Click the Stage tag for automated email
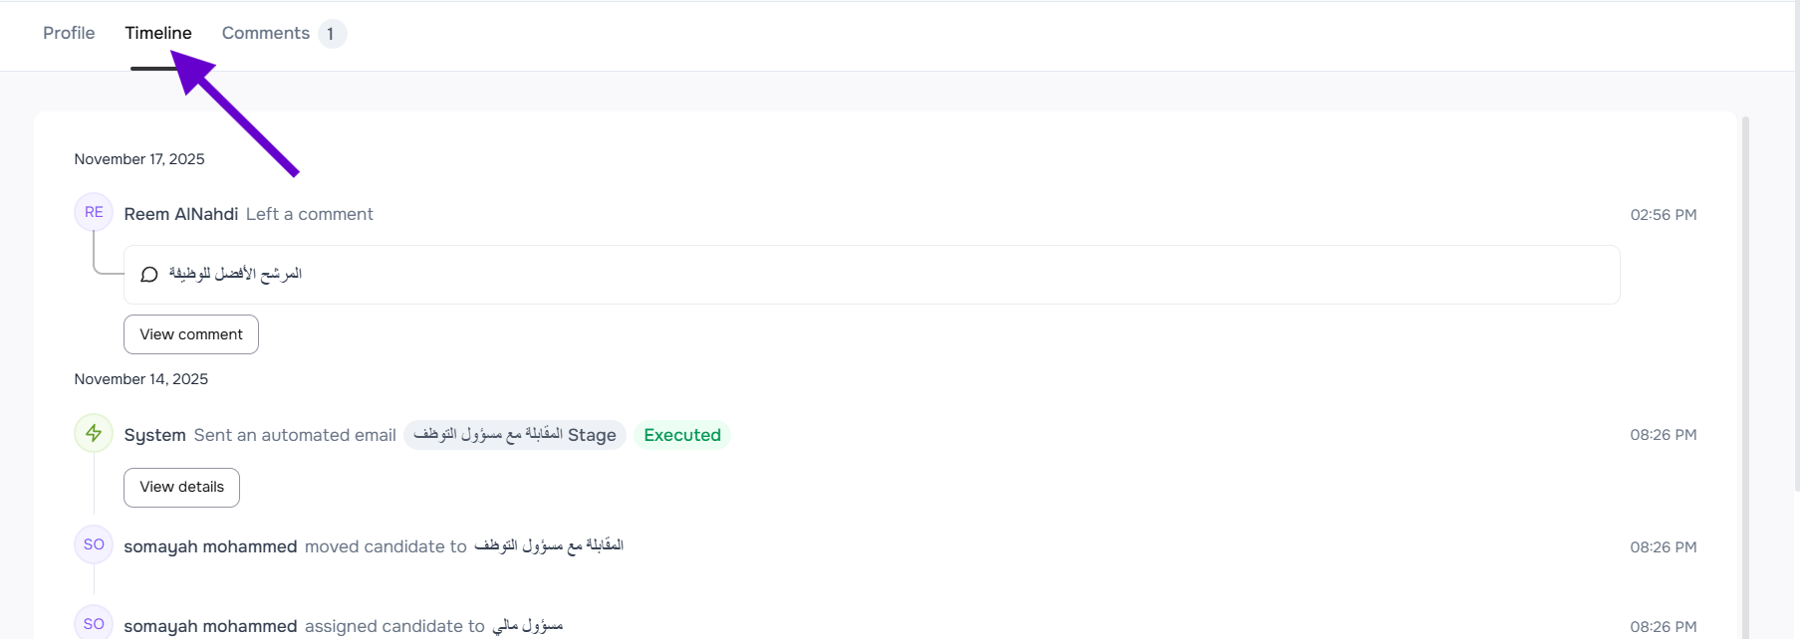 pyautogui.click(x=514, y=435)
